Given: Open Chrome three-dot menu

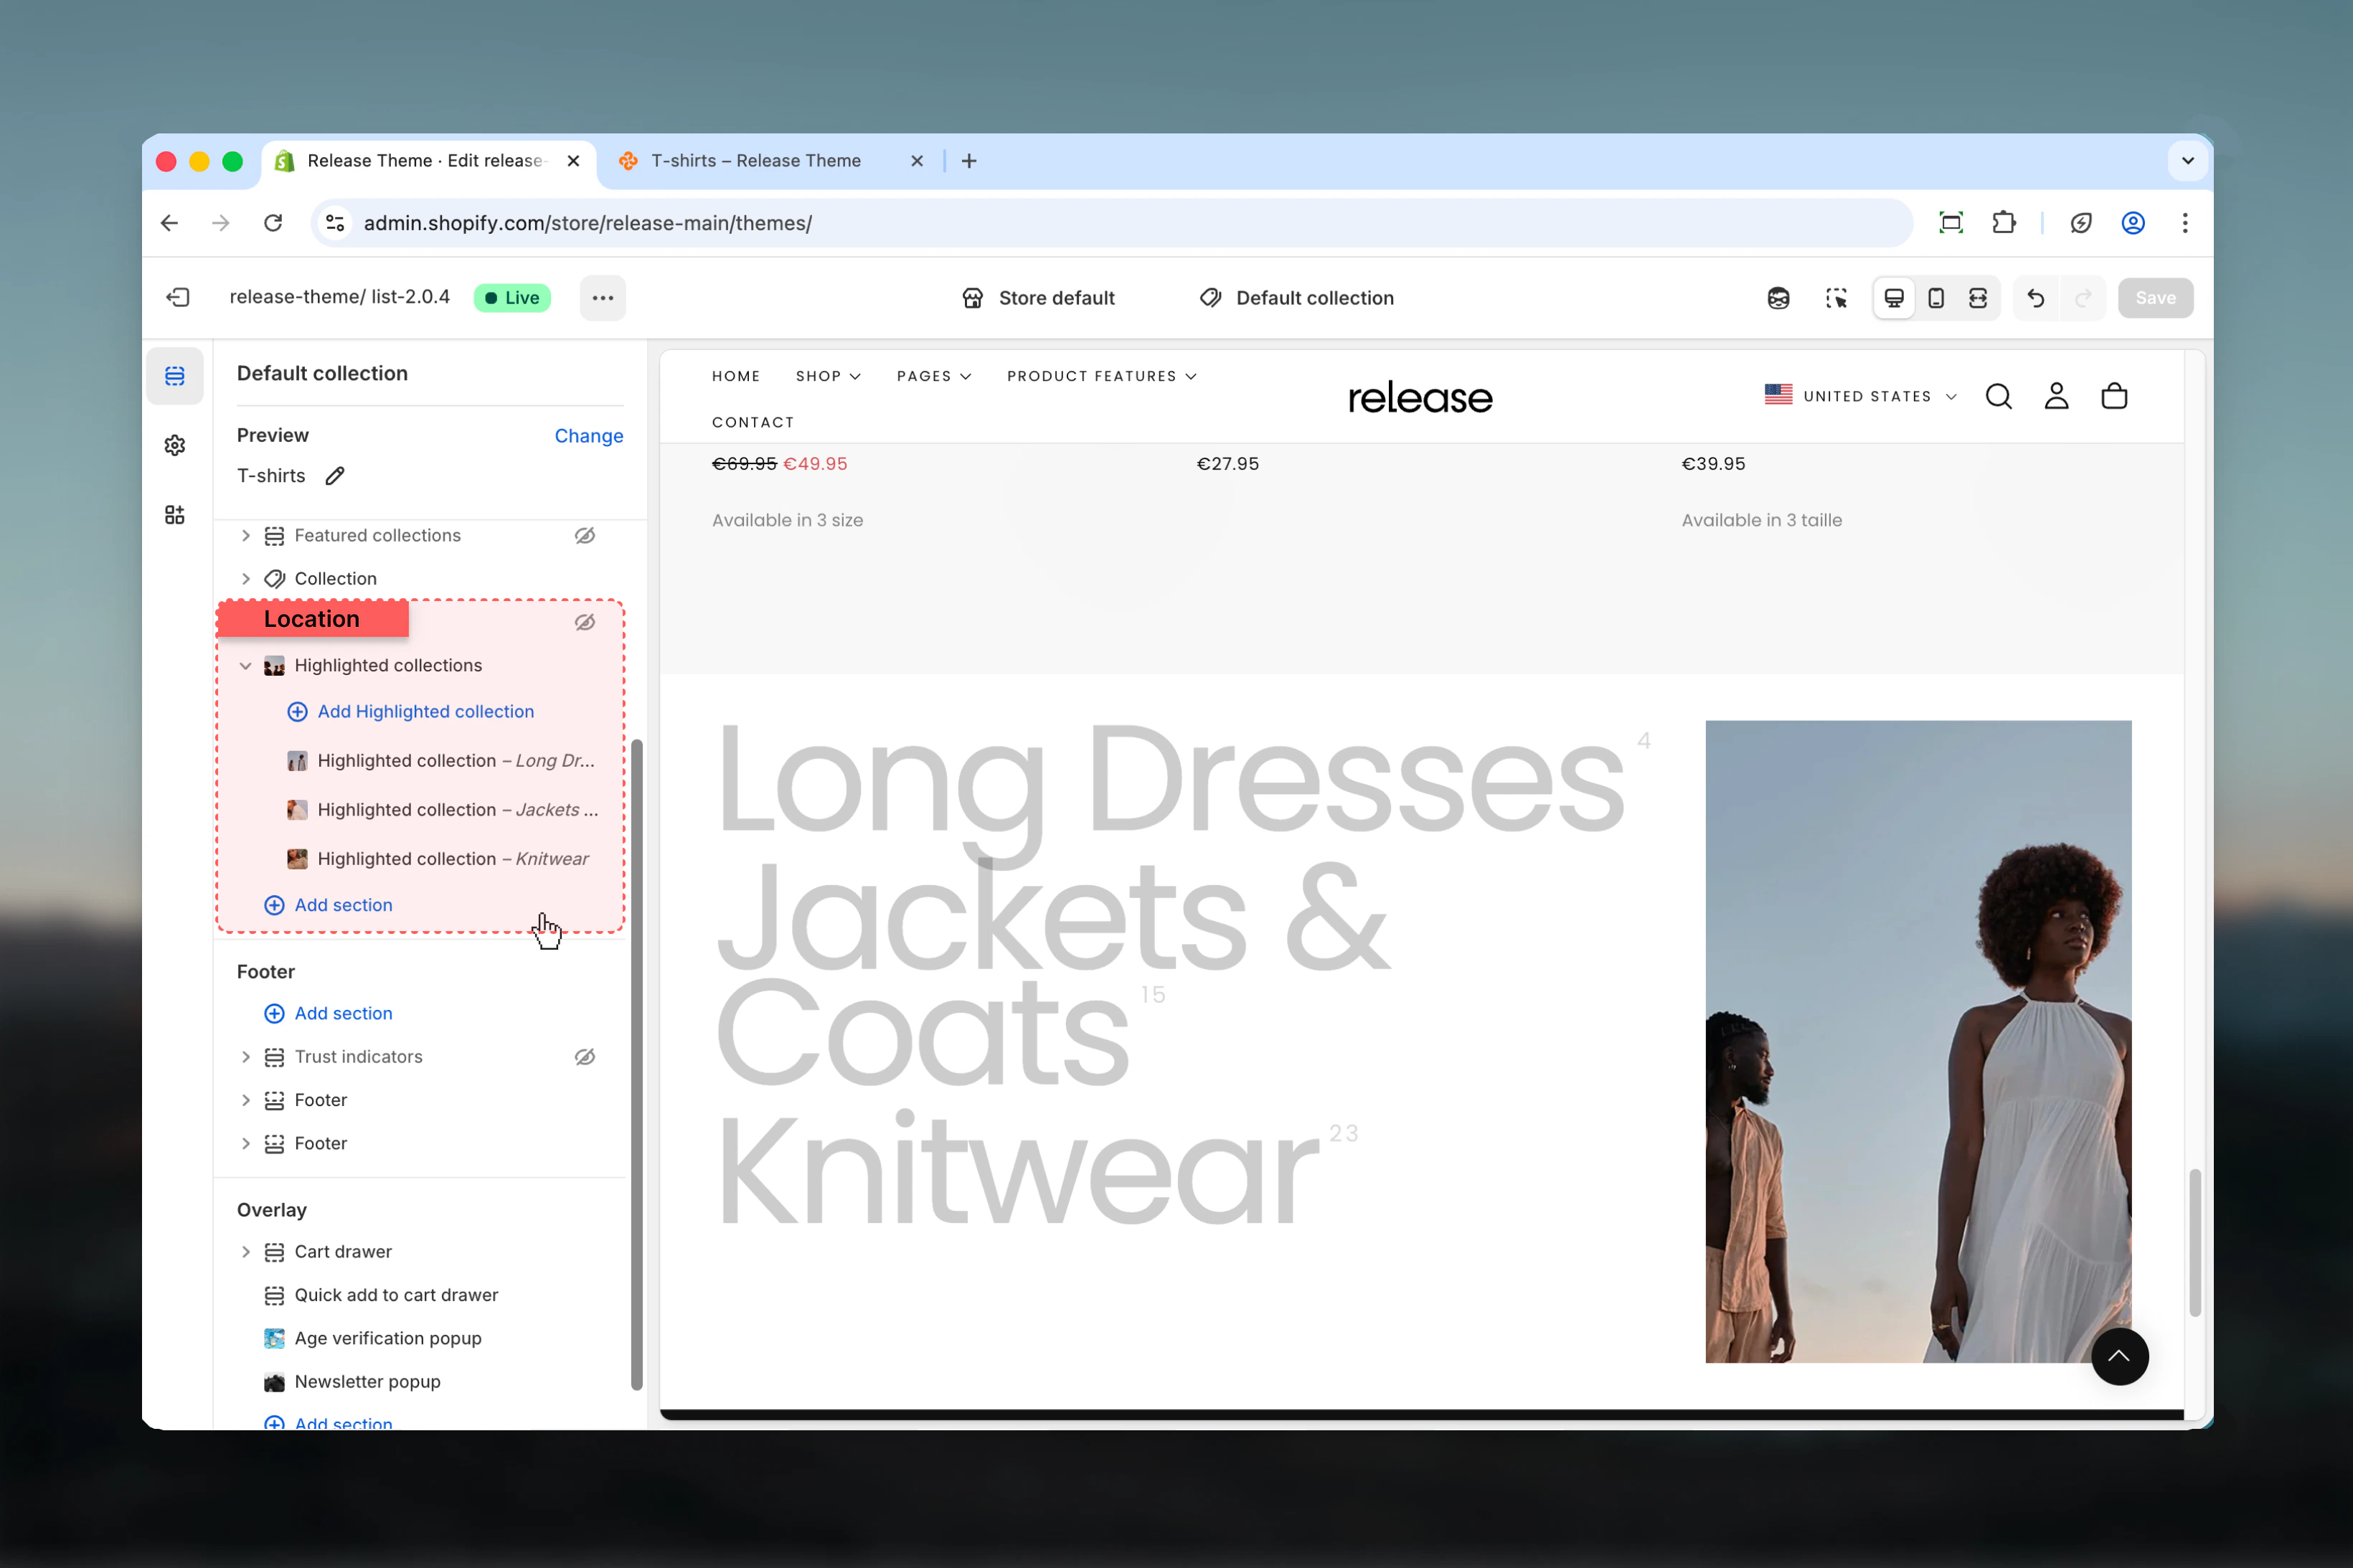Looking at the screenshot, I should point(2185,223).
